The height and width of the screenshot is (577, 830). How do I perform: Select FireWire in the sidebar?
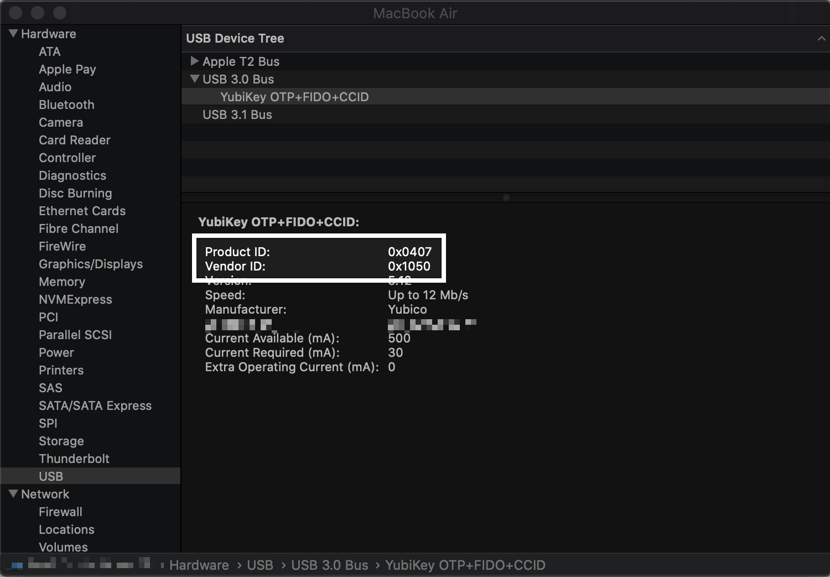tap(62, 246)
